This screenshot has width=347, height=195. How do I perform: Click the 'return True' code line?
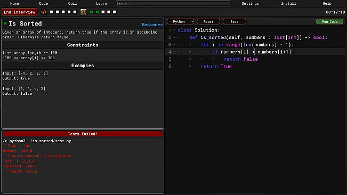point(216,66)
